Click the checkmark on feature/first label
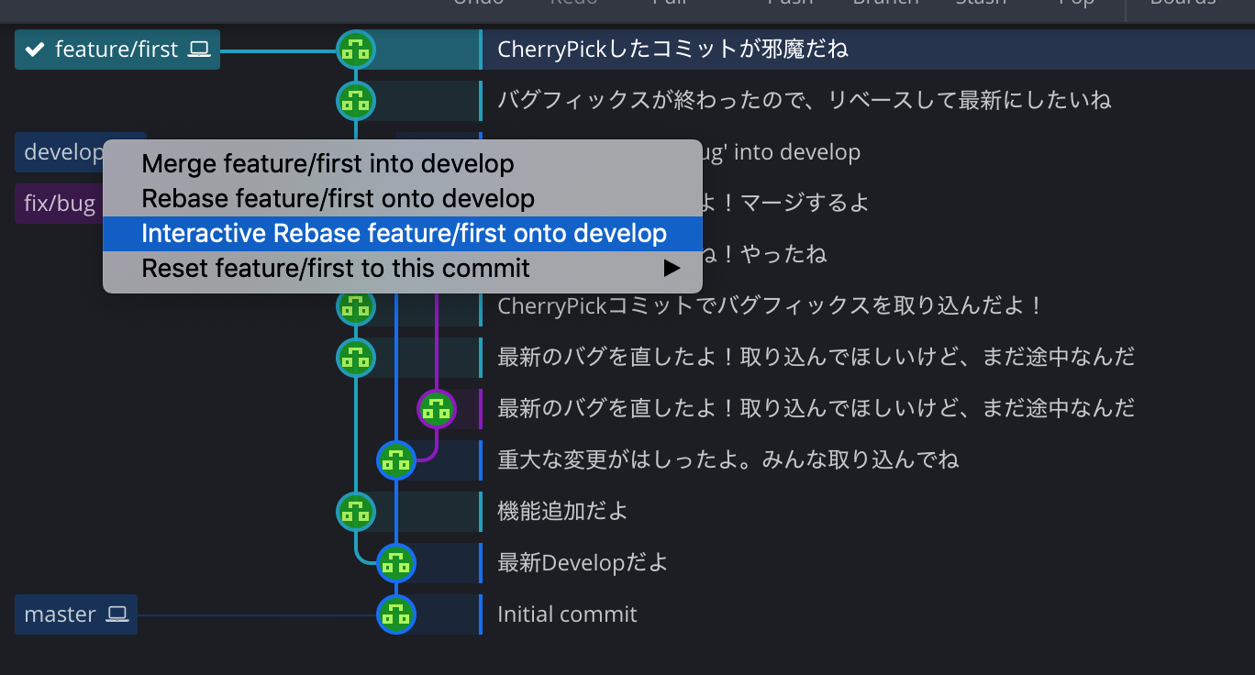This screenshot has width=1255, height=675. 36,50
